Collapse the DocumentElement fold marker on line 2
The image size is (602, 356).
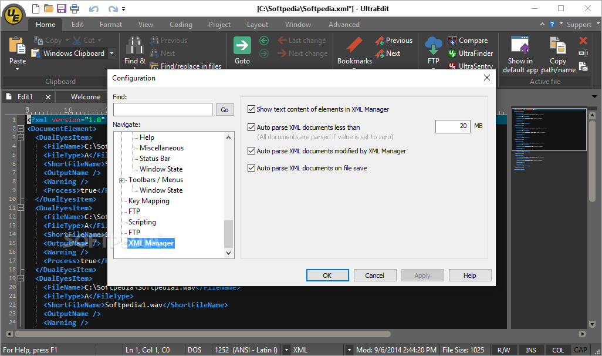21,129
